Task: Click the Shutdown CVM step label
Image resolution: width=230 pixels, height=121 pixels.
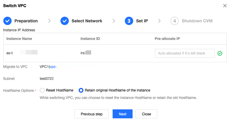Action: (x=197, y=21)
